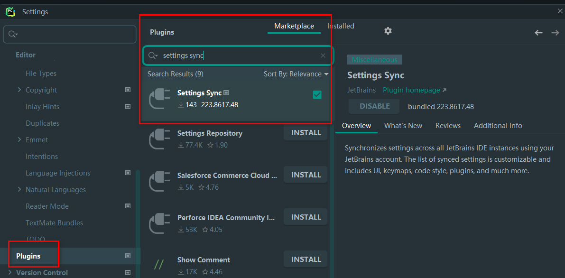Expand the Emmet settings node
This screenshot has width=565, height=278.
pos(19,139)
